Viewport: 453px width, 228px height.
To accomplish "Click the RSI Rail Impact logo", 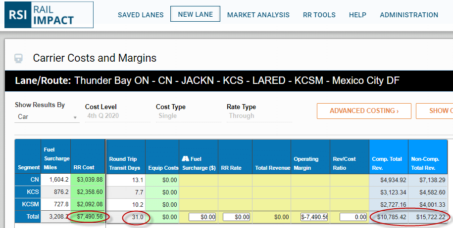I will 49,15.
